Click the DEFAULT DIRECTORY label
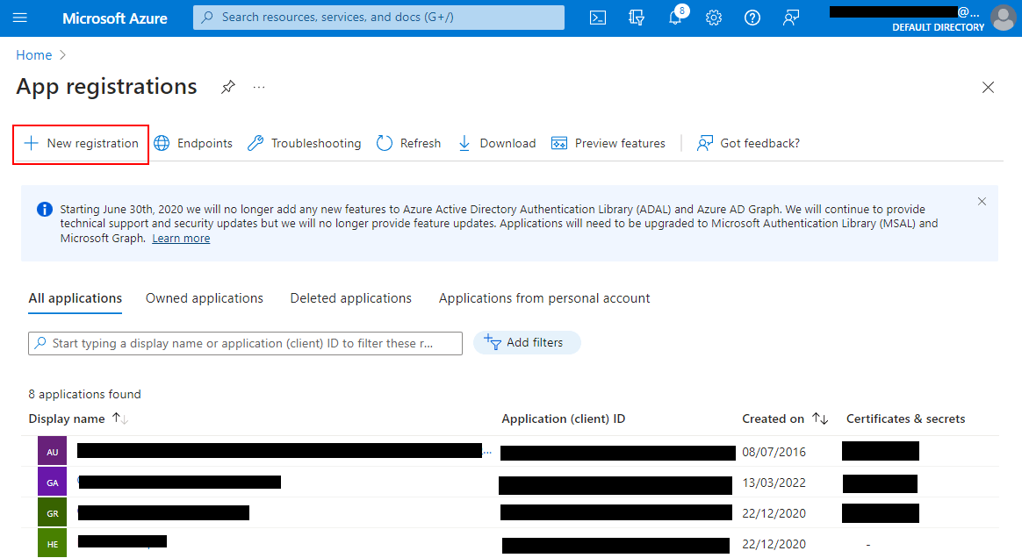1022x558 pixels. [x=938, y=27]
